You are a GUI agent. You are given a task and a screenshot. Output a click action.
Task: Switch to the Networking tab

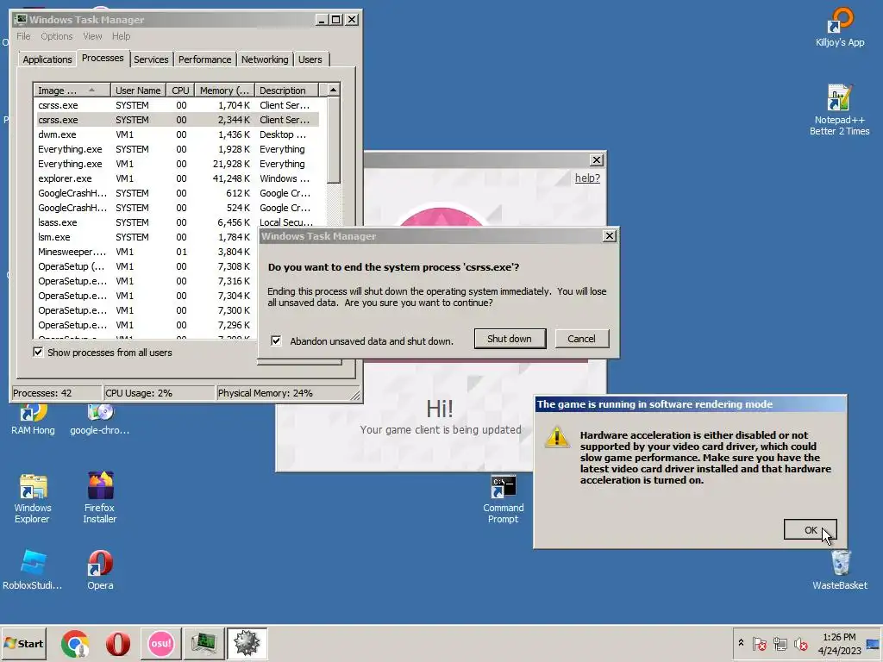265,59
